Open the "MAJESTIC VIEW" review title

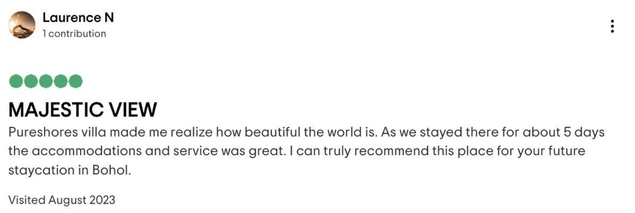pos(82,110)
